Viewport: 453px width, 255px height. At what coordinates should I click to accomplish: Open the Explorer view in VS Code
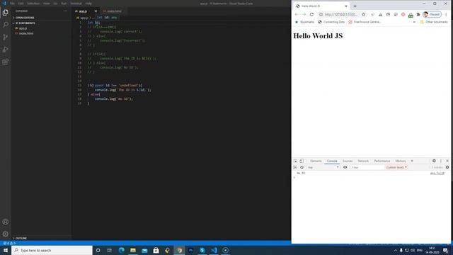6,13
